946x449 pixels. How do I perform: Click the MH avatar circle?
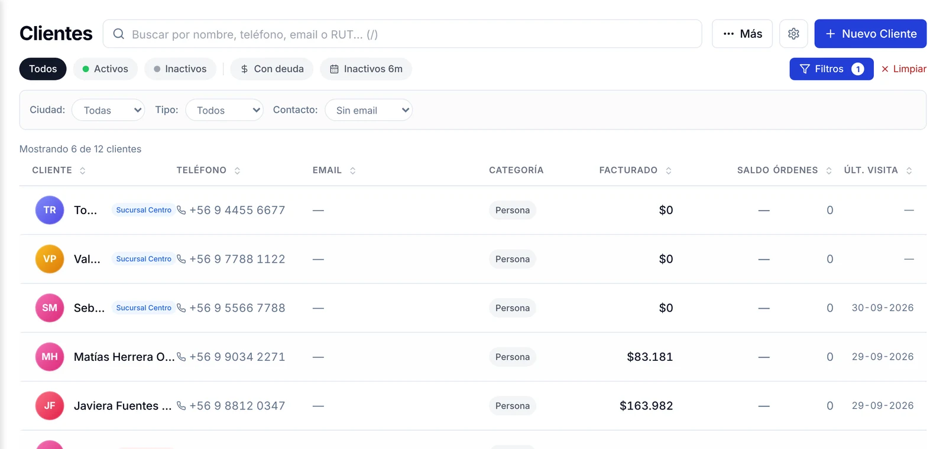pos(50,357)
